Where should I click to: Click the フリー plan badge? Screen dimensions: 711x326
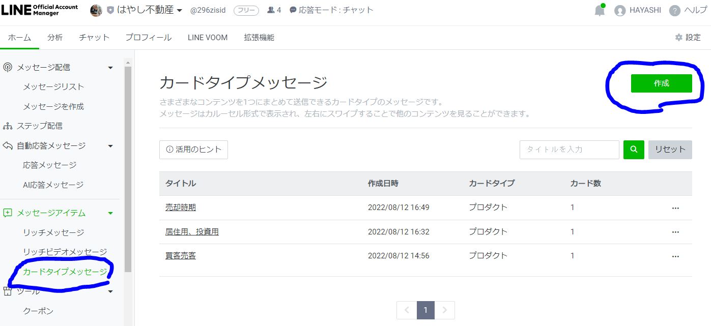(x=246, y=10)
